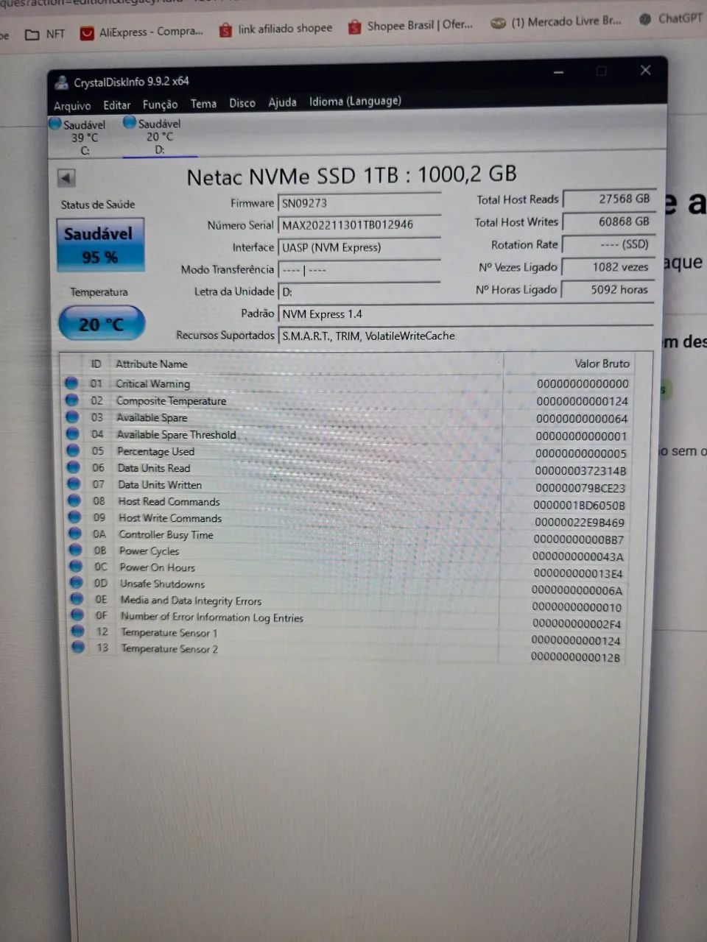Click the status circle for Percentage Used
Screen dimensions: 707x942
tap(73, 450)
